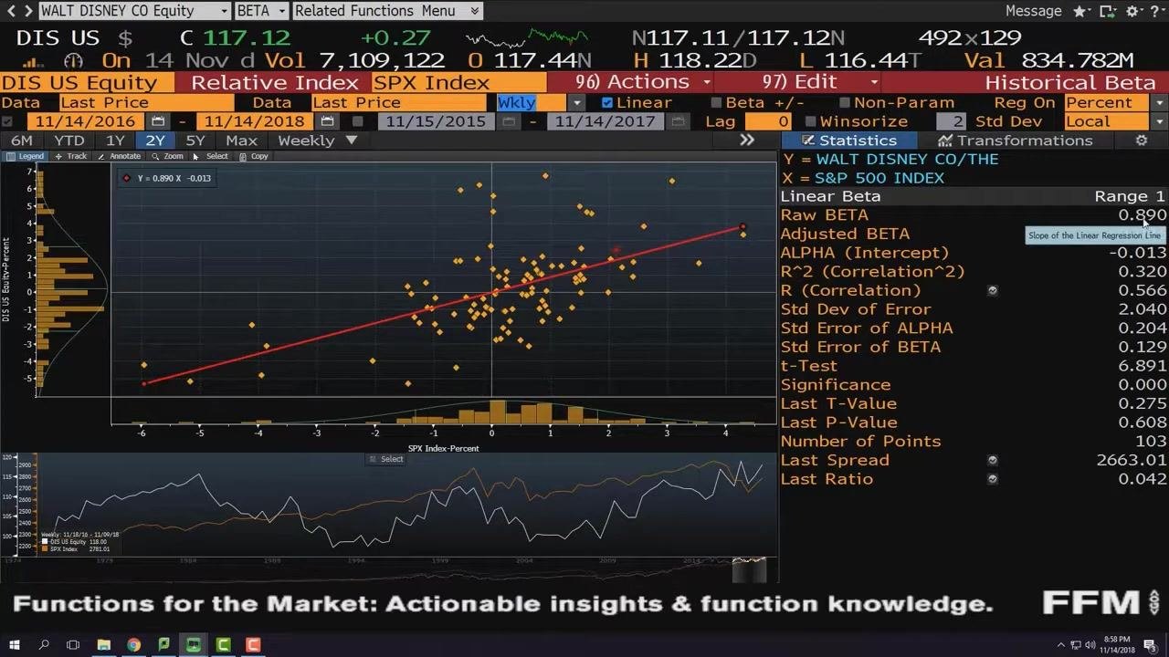This screenshot has width=1169, height=657.
Task: Choose the Select pointer tool in toolbar
Action: point(210,156)
